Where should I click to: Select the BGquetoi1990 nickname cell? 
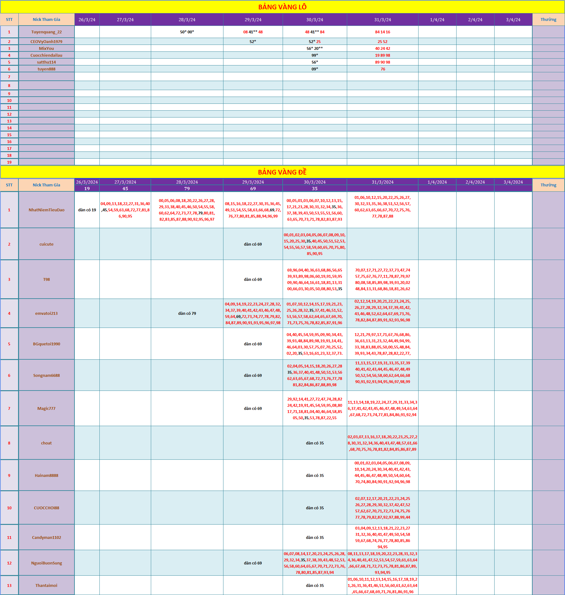coord(46,344)
